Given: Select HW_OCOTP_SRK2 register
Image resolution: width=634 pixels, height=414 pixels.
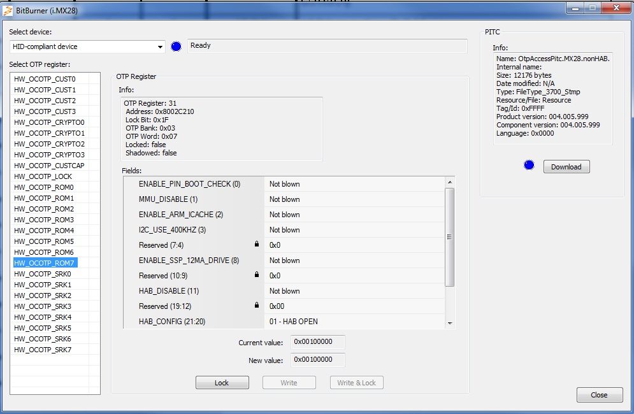Looking at the screenshot, I should pyautogui.click(x=43, y=296).
